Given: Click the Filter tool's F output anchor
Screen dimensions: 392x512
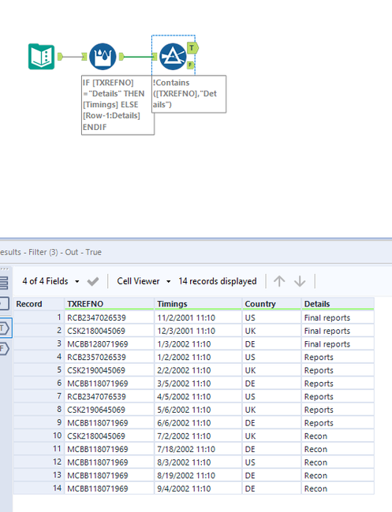Looking at the screenshot, I should click(191, 65).
